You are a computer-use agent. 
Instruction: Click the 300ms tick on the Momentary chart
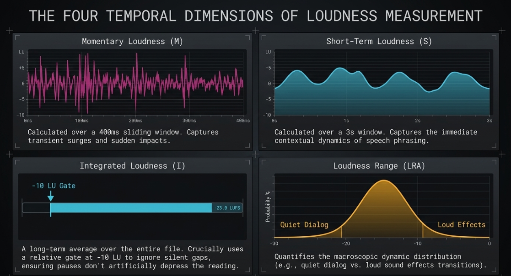pos(189,121)
